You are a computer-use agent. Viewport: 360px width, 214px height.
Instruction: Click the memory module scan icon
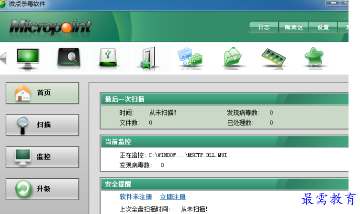coord(273,57)
